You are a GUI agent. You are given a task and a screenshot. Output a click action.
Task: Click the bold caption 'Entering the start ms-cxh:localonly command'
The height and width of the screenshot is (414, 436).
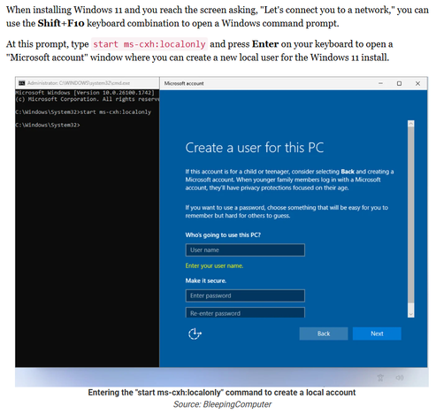click(x=222, y=393)
